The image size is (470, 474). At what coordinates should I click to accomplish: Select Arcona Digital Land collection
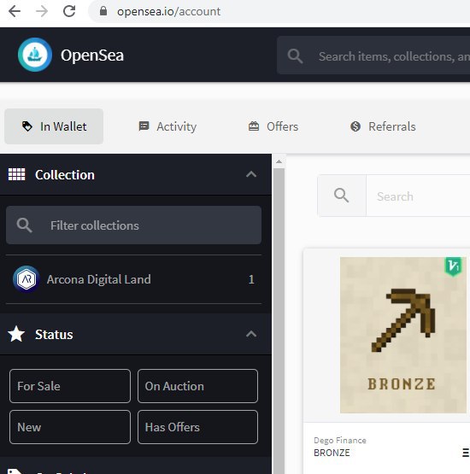tap(133, 279)
